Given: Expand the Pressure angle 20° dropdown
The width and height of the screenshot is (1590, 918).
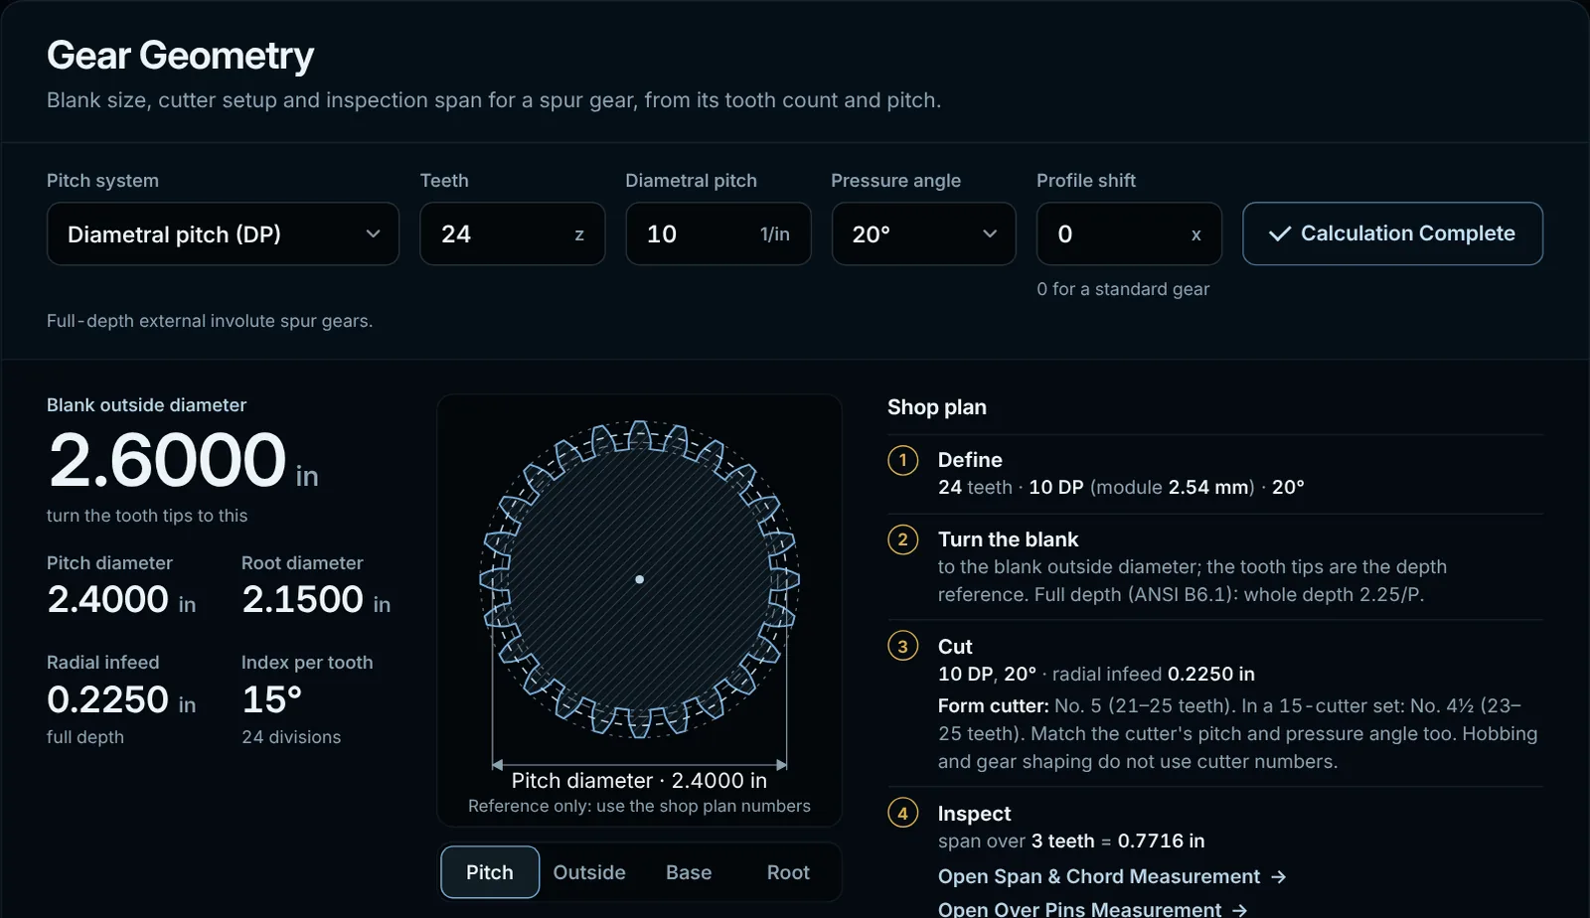Looking at the screenshot, I should (923, 234).
